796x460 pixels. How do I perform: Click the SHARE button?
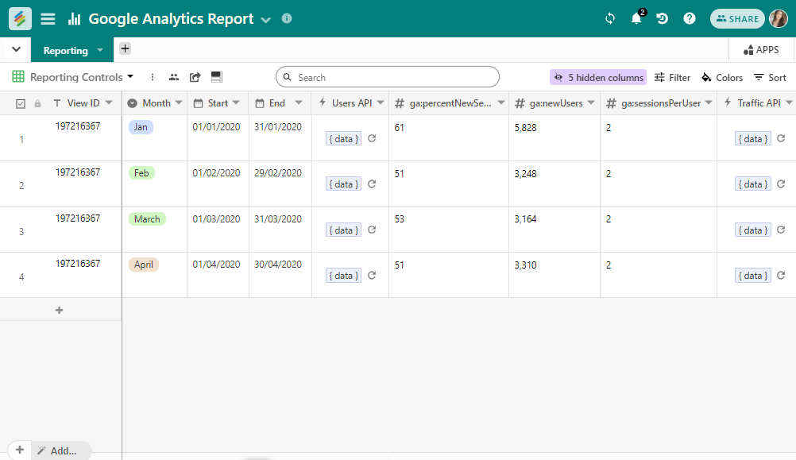coord(737,19)
